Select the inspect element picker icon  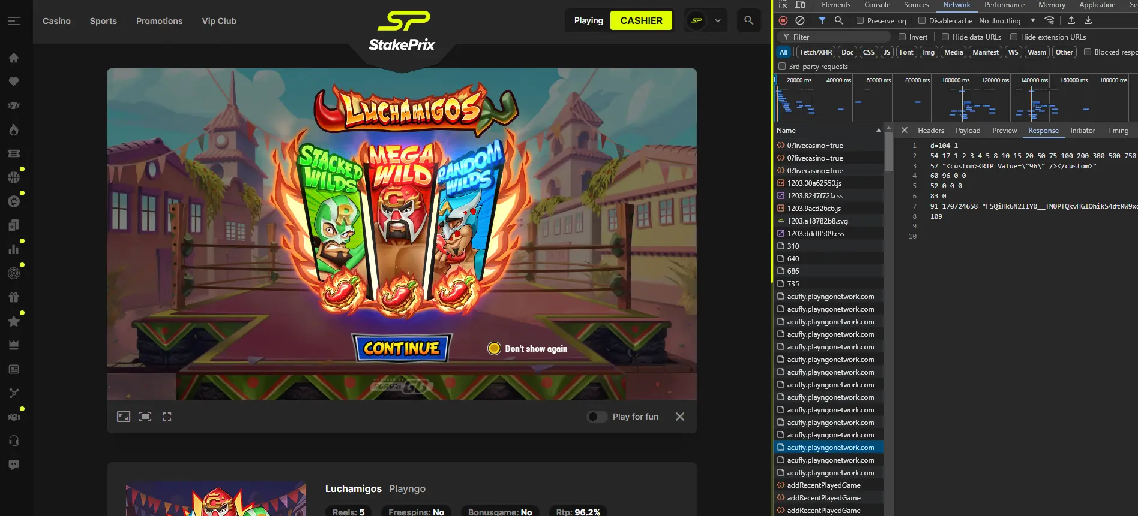783,5
